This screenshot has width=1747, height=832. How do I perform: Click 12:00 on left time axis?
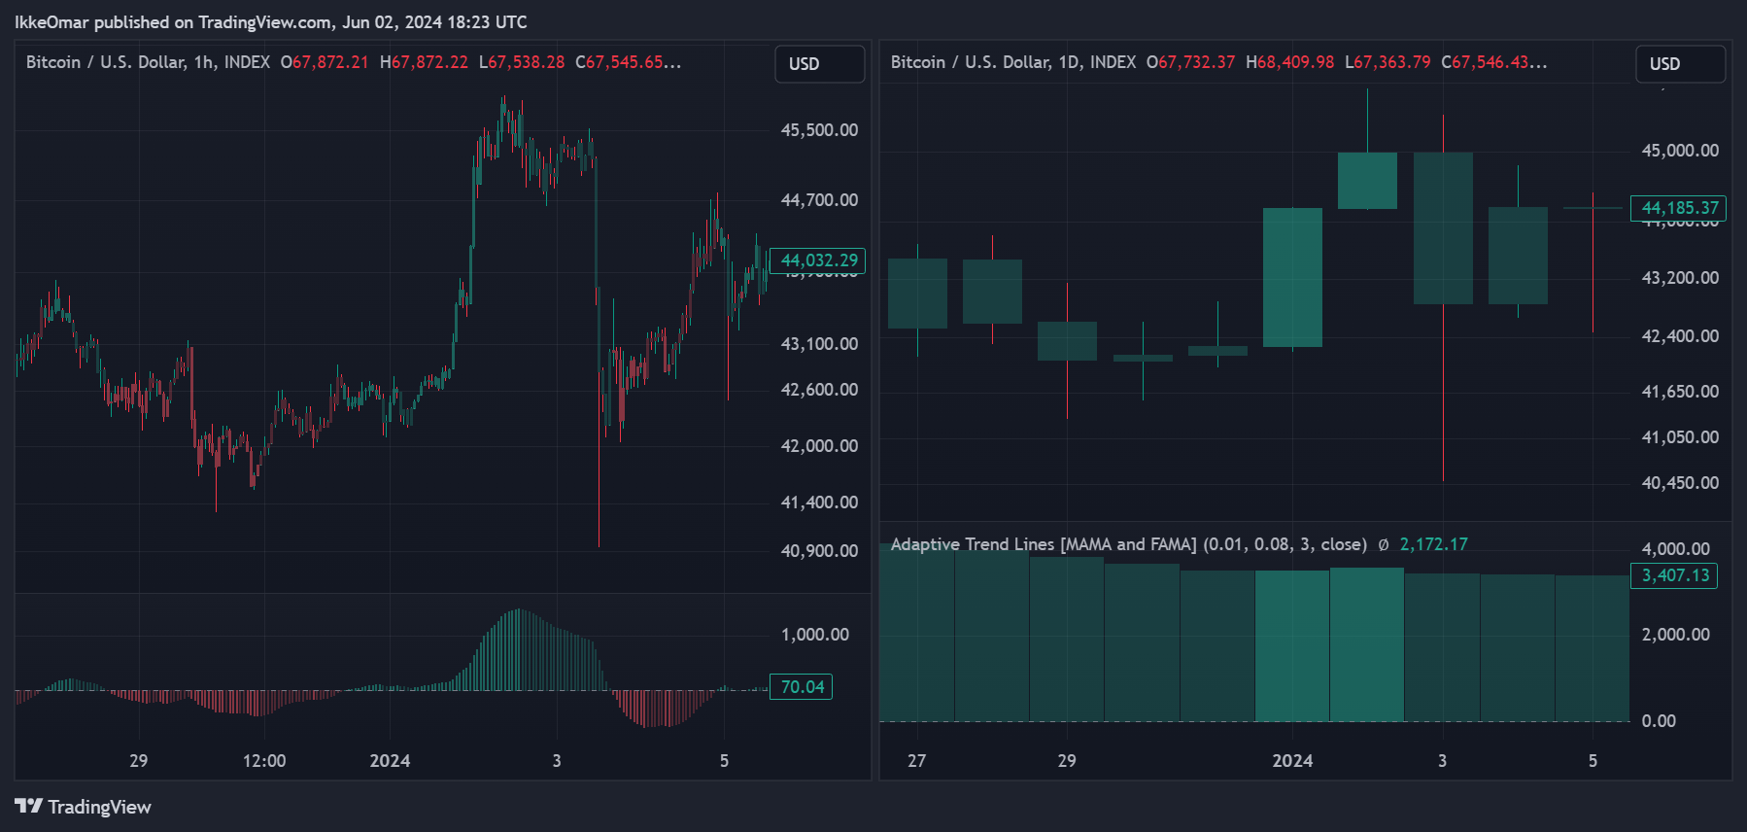pos(264,761)
